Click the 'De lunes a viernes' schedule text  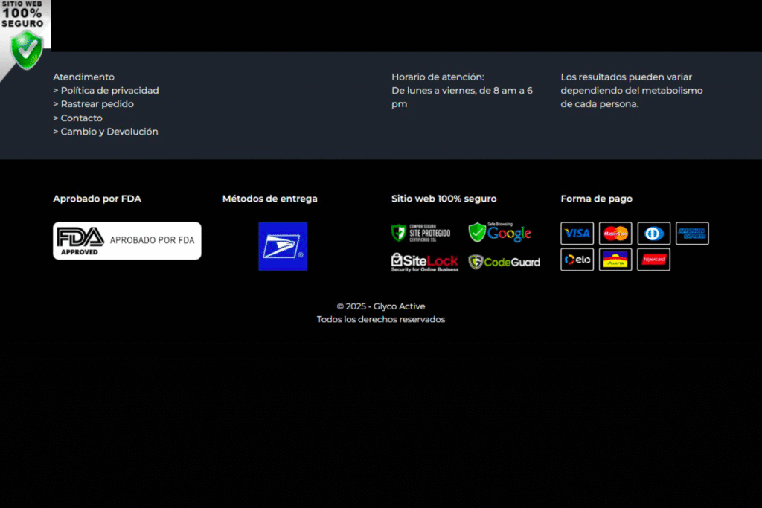pyautogui.click(x=462, y=97)
